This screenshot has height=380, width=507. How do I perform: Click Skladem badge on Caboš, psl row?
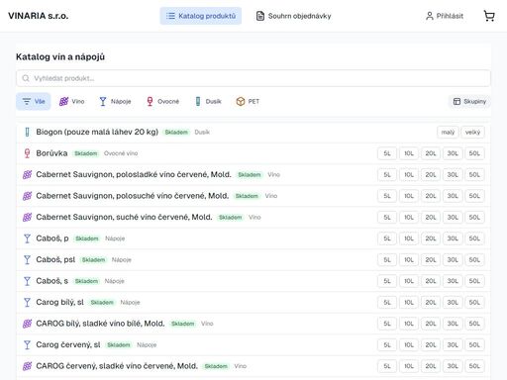[93, 260]
